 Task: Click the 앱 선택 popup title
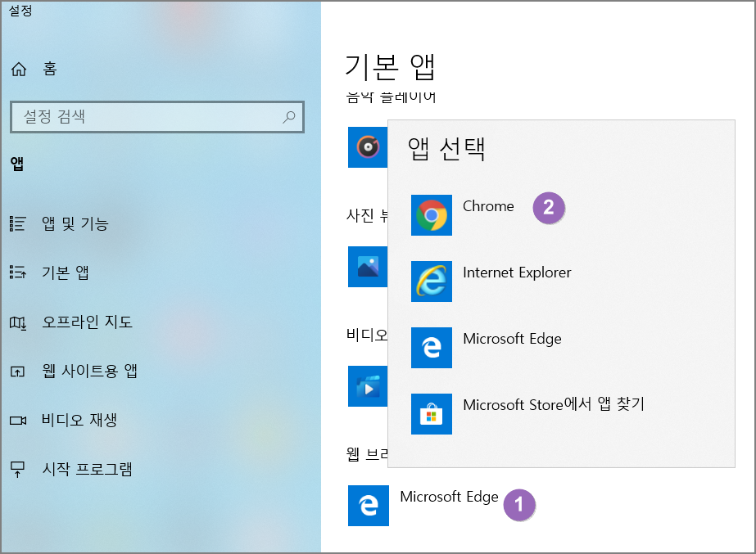tap(446, 149)
